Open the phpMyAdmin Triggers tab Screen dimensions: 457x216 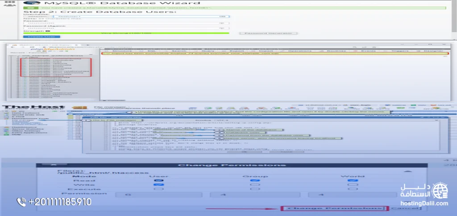(397, 51)
